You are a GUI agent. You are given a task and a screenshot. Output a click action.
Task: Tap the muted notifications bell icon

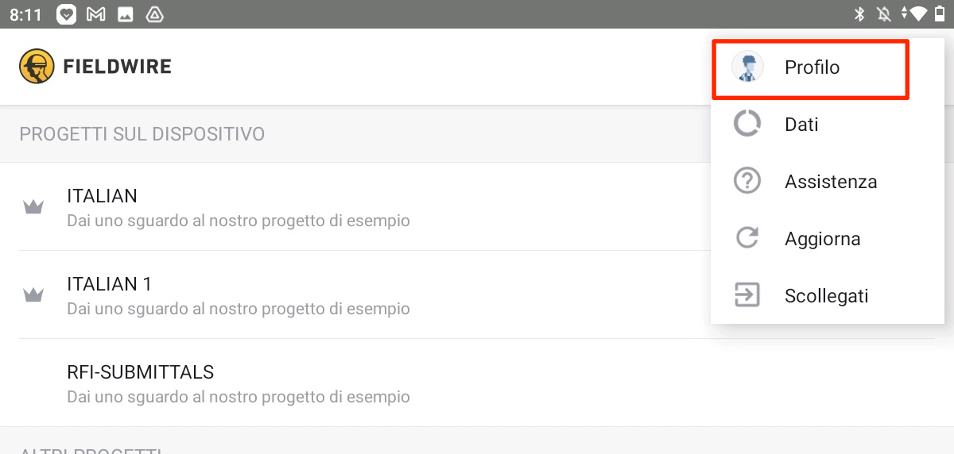pyautogui.click(x=882, y=13)
